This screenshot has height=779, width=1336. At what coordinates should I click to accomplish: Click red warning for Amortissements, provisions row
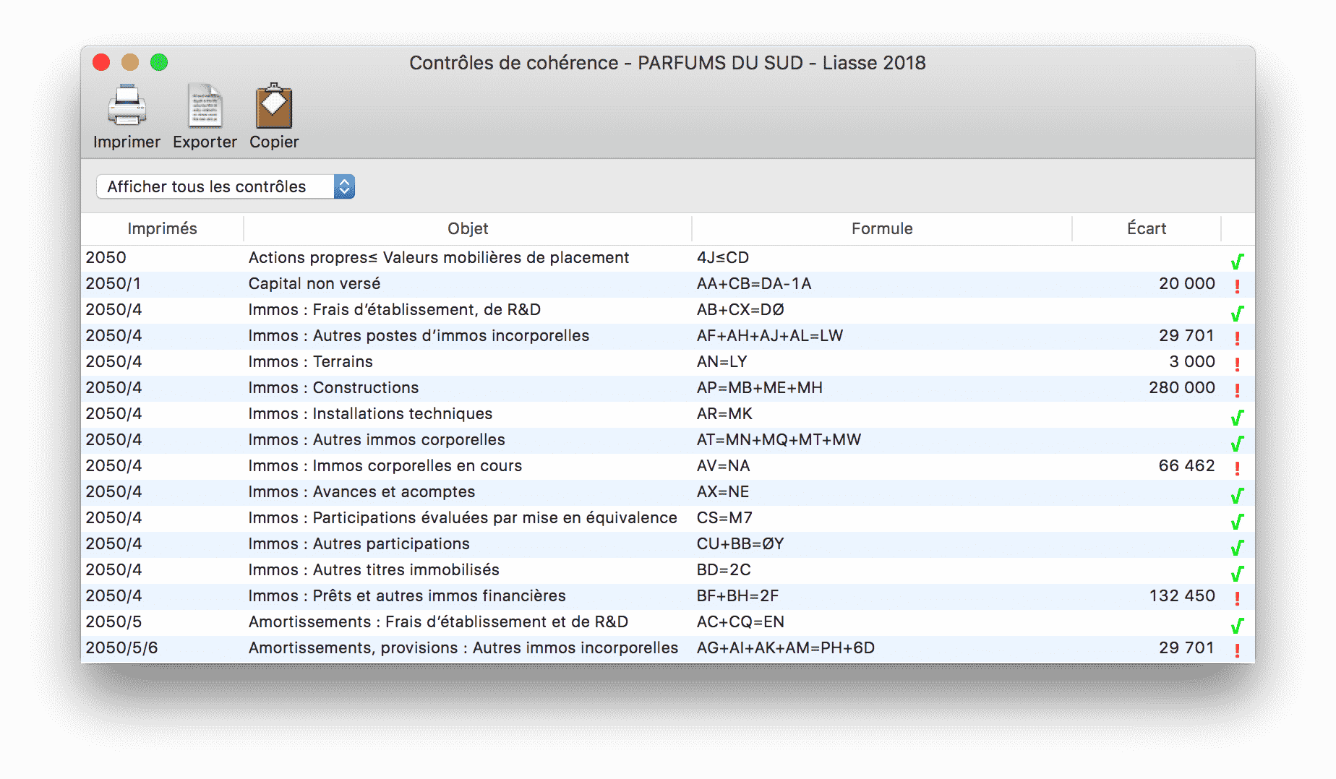[x=1238, y=650]
